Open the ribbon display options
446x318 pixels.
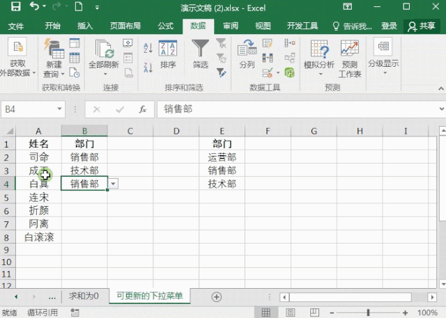[x=348, y=6]
